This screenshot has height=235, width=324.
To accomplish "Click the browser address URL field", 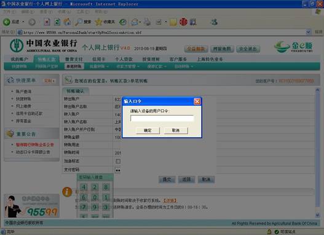I will click(161, 32).
